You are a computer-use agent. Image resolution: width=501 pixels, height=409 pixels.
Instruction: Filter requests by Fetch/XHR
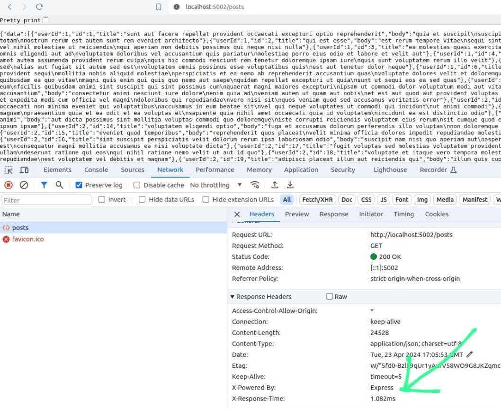pos(317,199)
